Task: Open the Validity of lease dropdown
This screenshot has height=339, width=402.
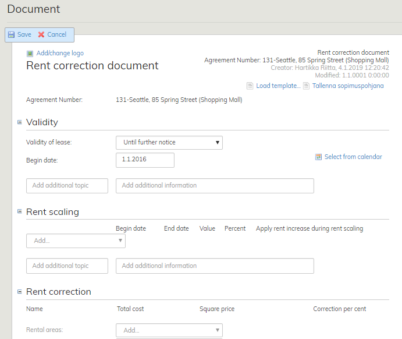Action: tap(169, 143)
